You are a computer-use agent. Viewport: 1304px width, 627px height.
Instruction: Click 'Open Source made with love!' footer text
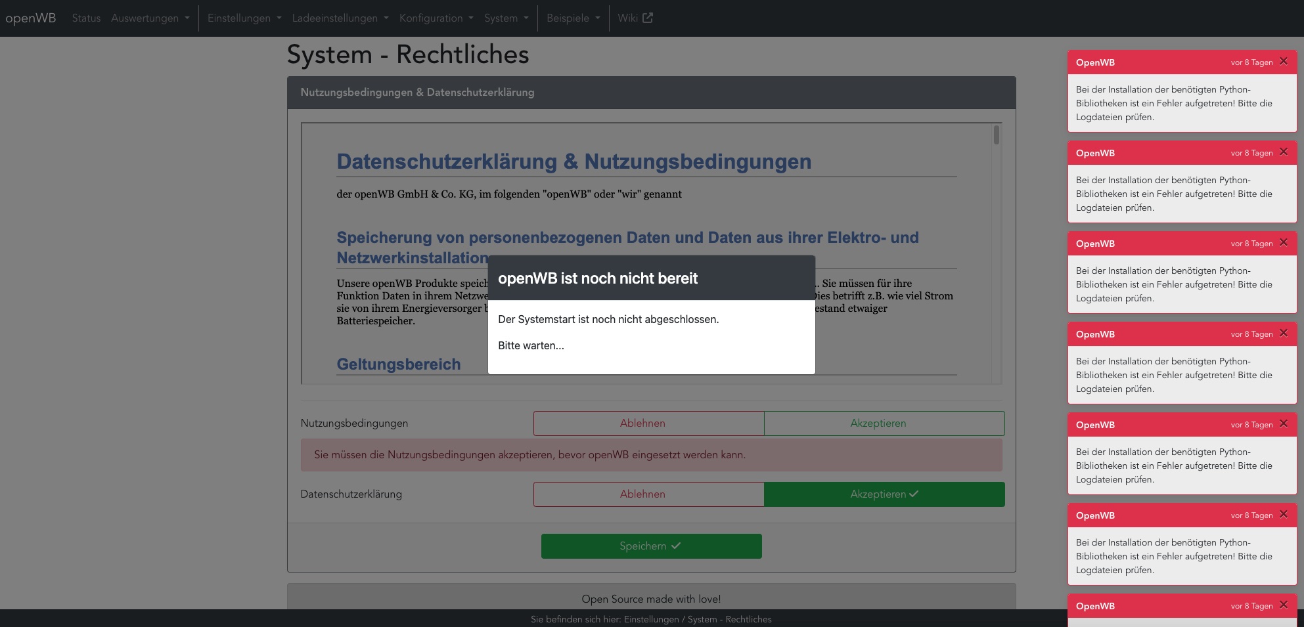tap(651, 599)
